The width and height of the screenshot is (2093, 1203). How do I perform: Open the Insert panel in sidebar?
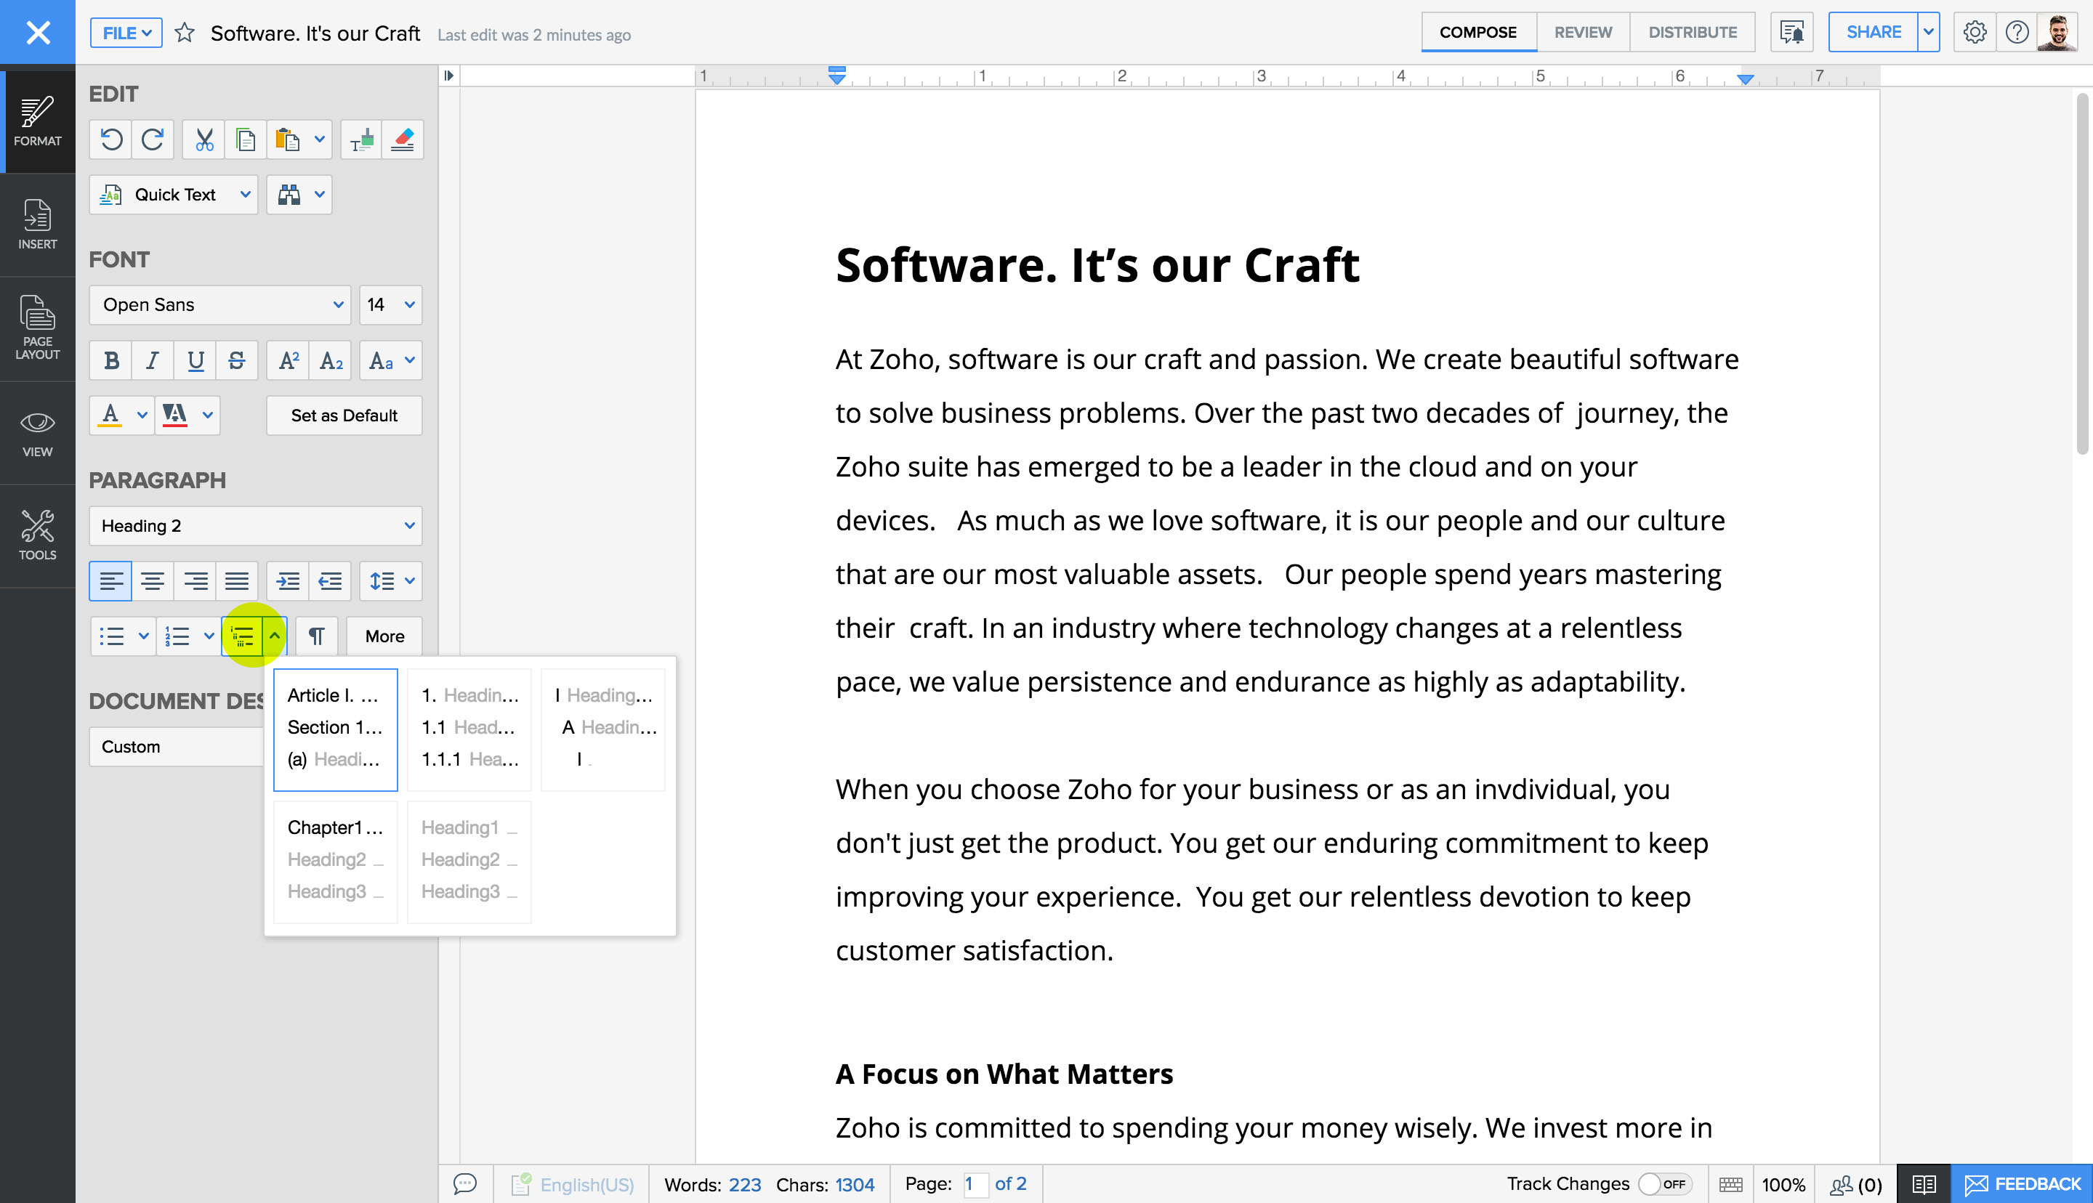point(37,224)
